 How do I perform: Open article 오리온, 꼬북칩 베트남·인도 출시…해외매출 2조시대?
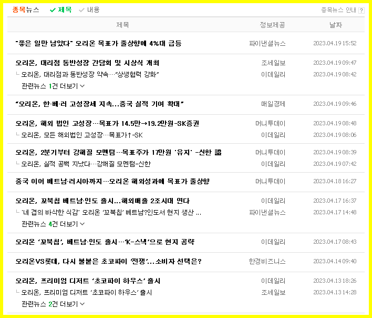(102, 201)
